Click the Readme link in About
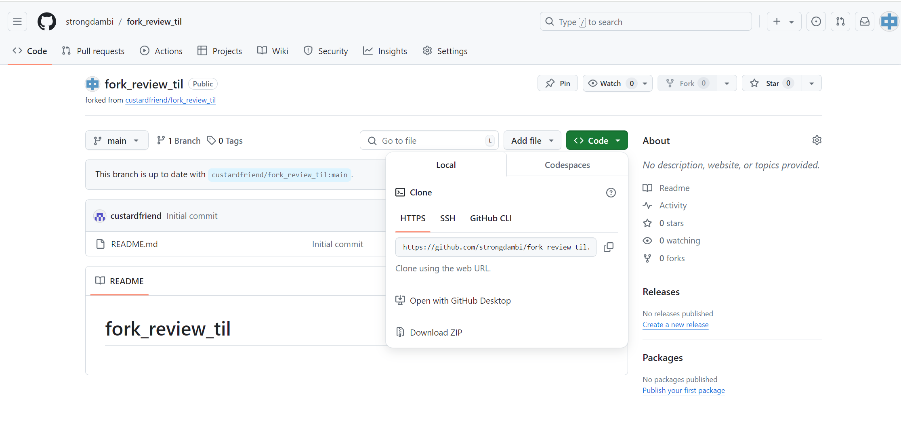 pos(666,188)
